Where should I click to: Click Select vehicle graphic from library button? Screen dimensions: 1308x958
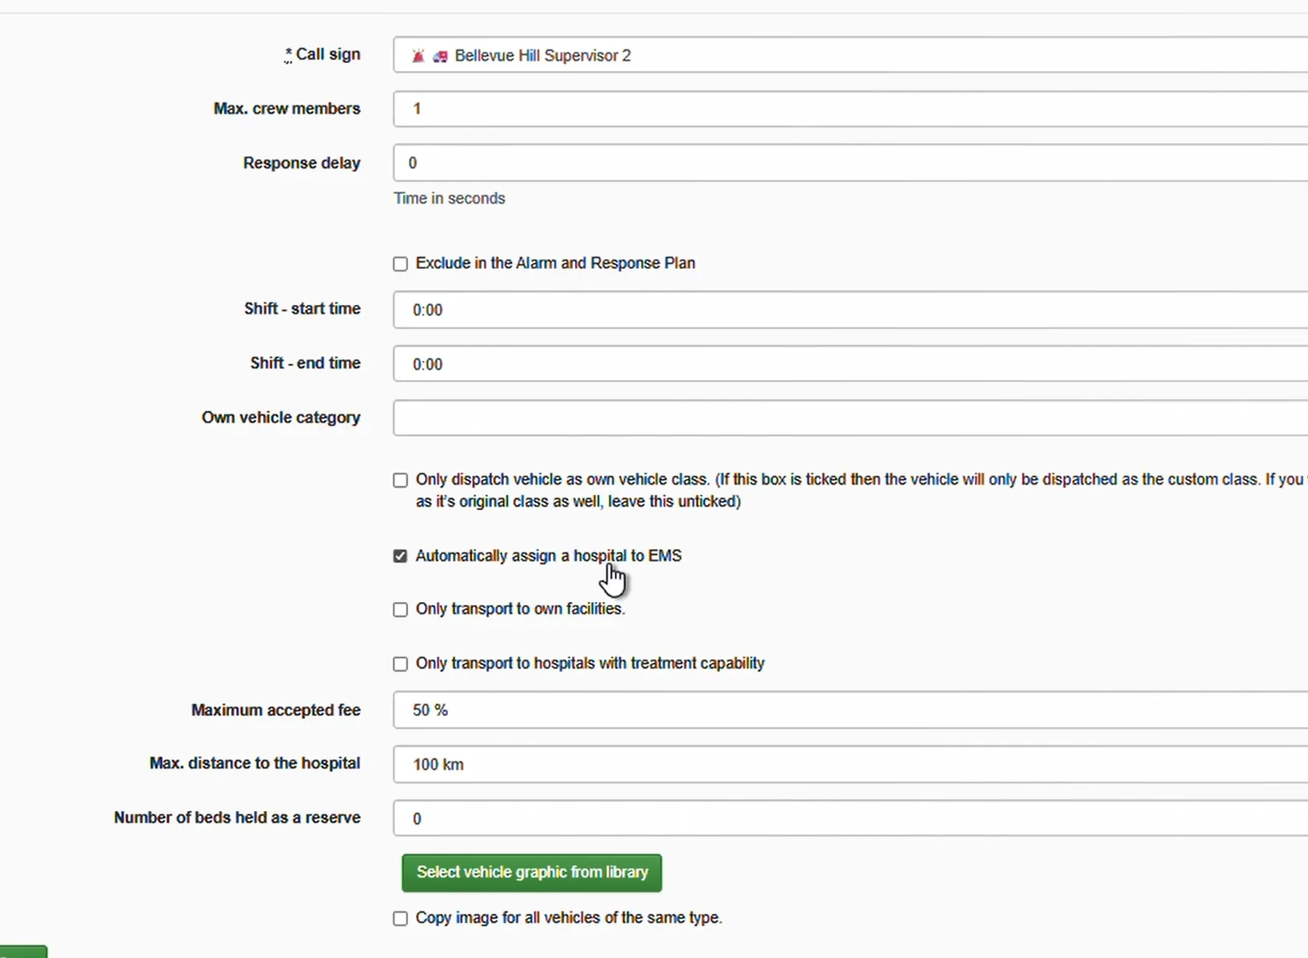pyautogui.click(x=532, y=873)
